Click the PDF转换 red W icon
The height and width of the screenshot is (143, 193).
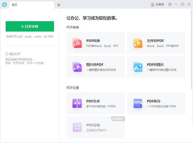pos(77,43)
